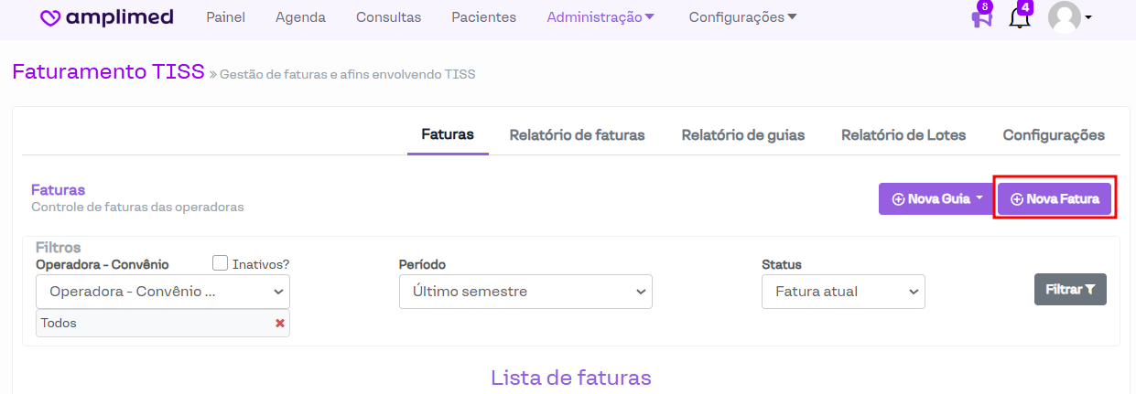Enable the Inativos checkbox
1136x394 pixels.
(221, 263)
